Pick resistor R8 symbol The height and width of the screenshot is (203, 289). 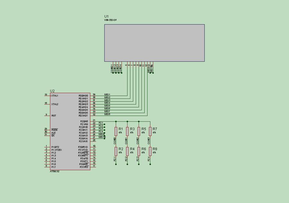[x=150, y=151]
